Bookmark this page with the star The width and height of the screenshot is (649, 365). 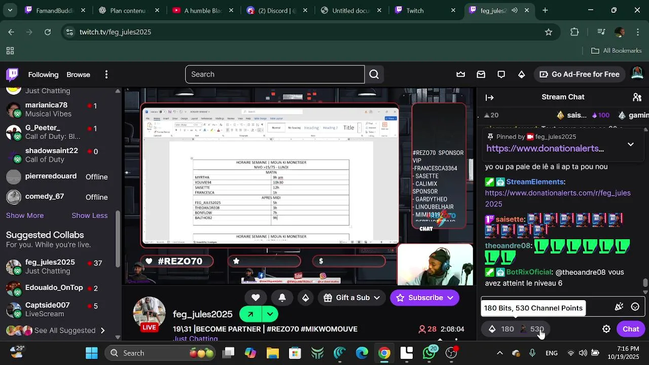548,32
